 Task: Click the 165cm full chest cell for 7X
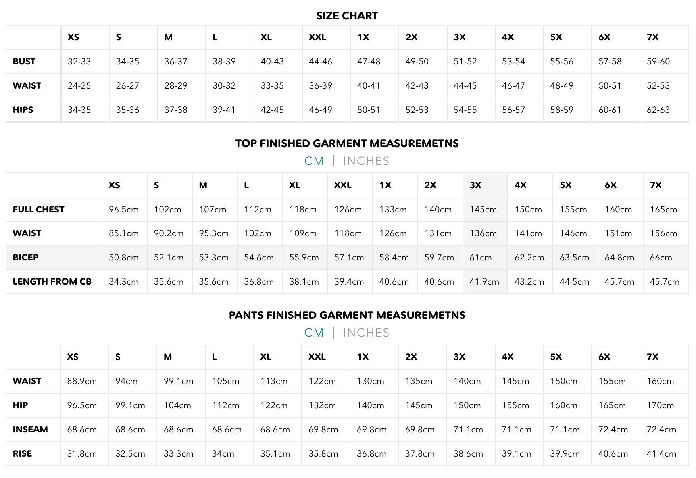click(663, 210)
